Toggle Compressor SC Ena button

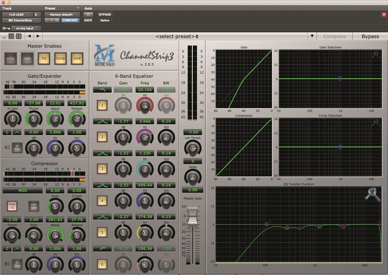pyautogui.click(x=17, y=264)
